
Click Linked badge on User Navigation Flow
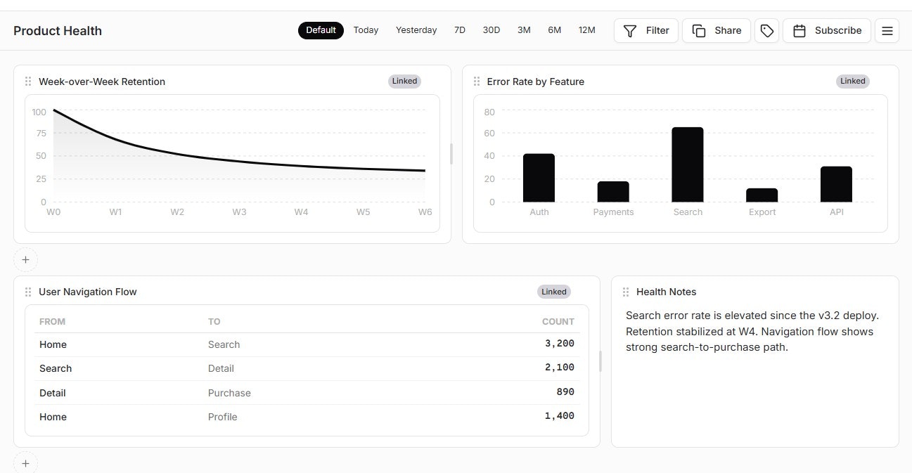(x=554, y=292)
